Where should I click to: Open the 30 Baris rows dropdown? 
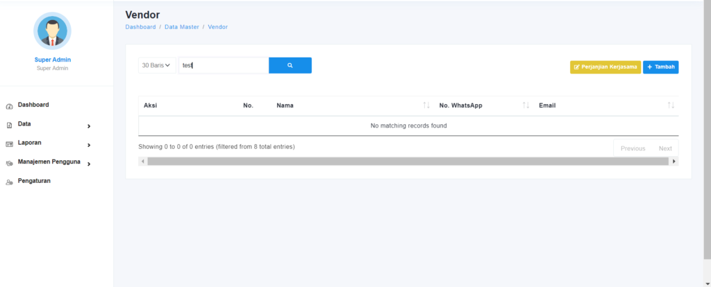[x=157, y=65]
